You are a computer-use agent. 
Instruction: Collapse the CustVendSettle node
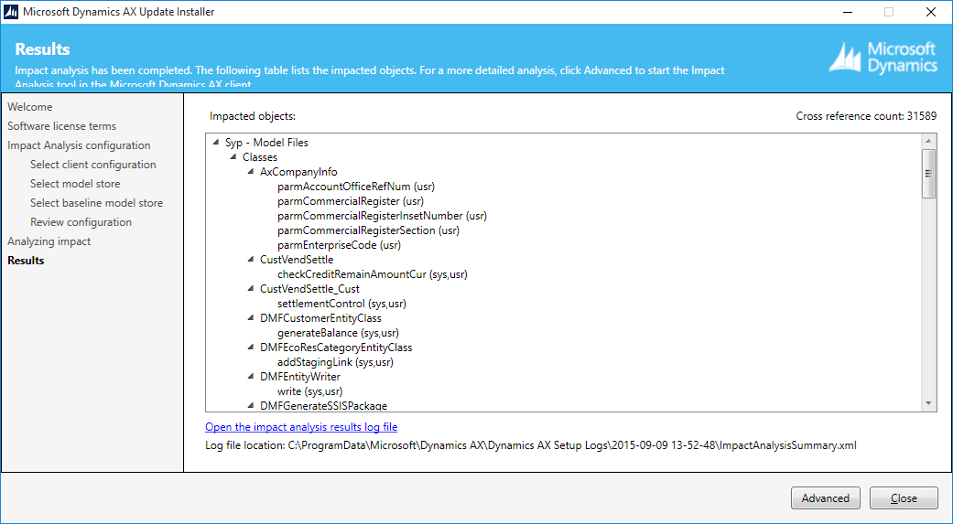coord(251,260)
